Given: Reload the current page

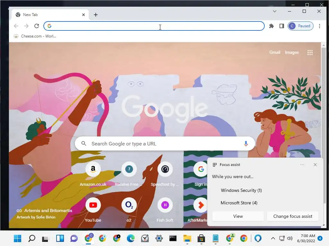Looking at the screenshot, I should click(37, 26).
